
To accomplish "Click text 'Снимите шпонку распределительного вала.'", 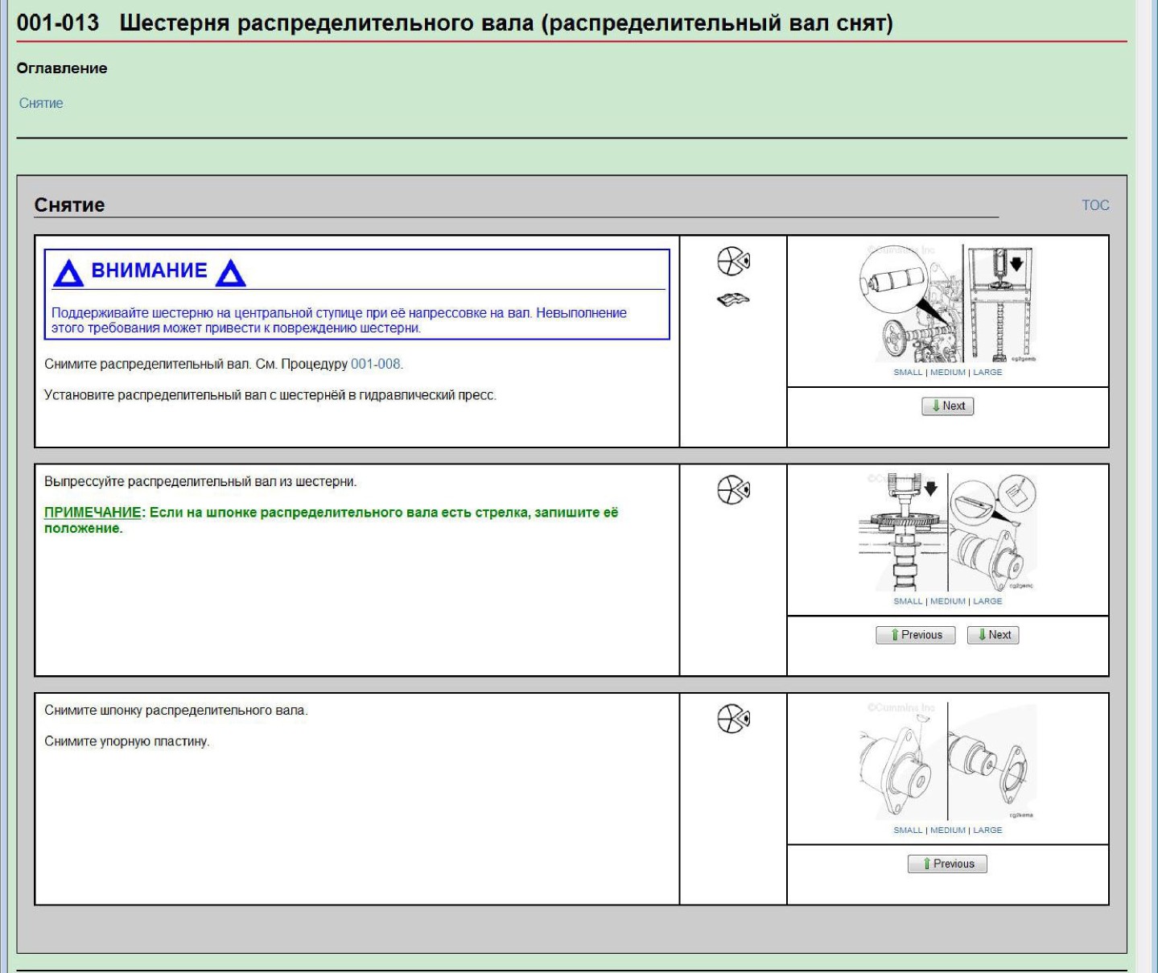I will click(176, 711).
